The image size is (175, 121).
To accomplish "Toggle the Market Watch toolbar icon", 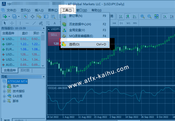I will pos(25,16).
